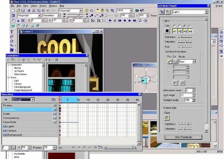Collapse the Composition tree node
Viewport: 224px width, 159px height.
tap(8, 65)
